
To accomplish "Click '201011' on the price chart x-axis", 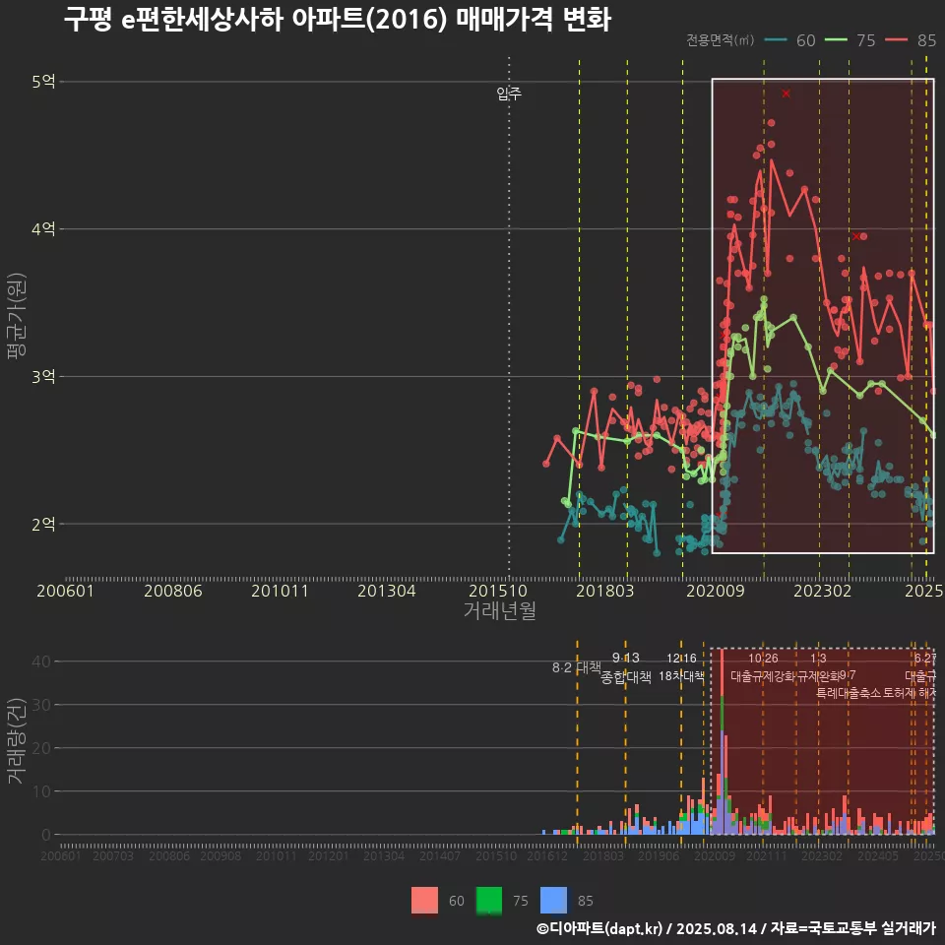I will (x=280, y=591).
